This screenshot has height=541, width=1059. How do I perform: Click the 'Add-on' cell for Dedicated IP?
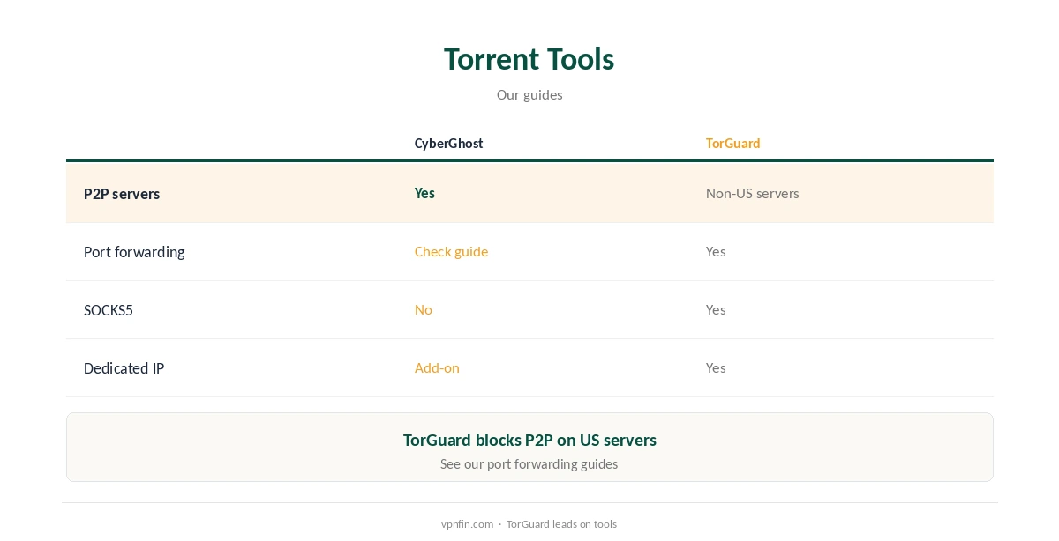(437, 367)
